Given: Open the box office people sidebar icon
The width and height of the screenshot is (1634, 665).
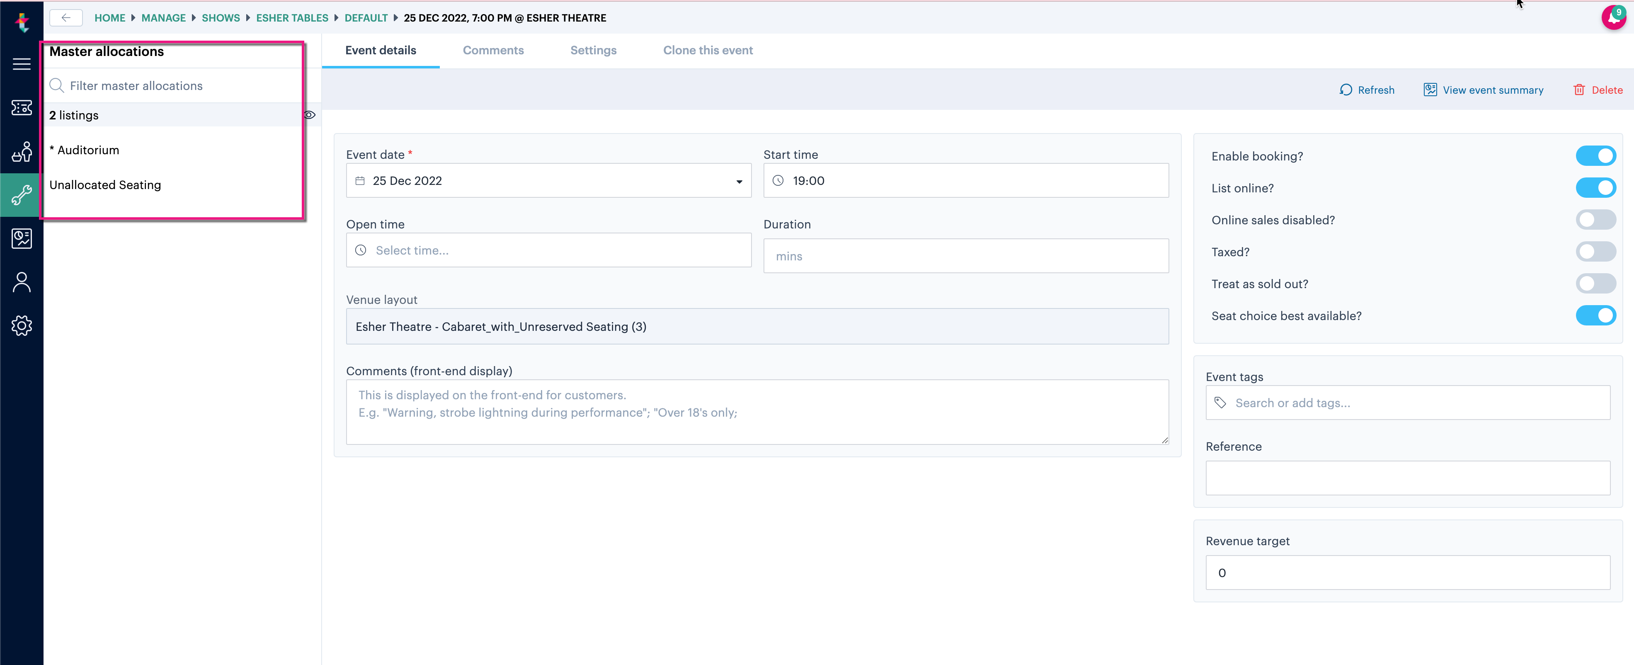Looking at the screenshot, I should (22, 152).
